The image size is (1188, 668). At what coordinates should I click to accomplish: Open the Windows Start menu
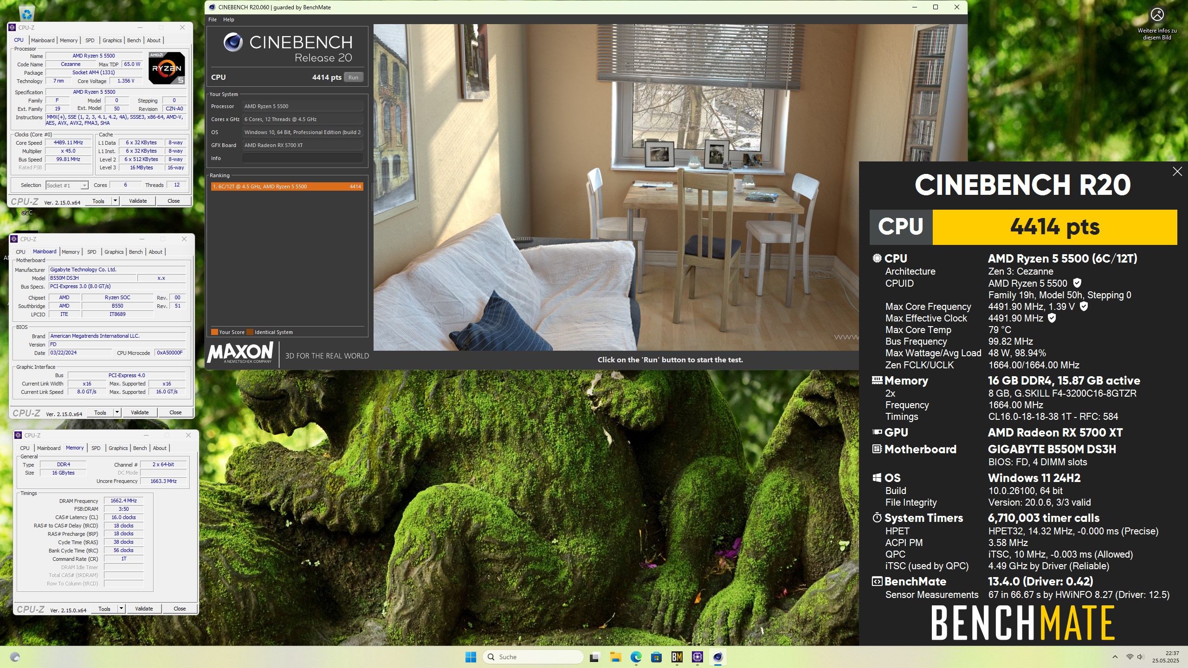(x=471, y=657)
